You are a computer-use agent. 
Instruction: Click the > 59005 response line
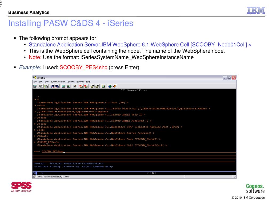tap(39, 130)
